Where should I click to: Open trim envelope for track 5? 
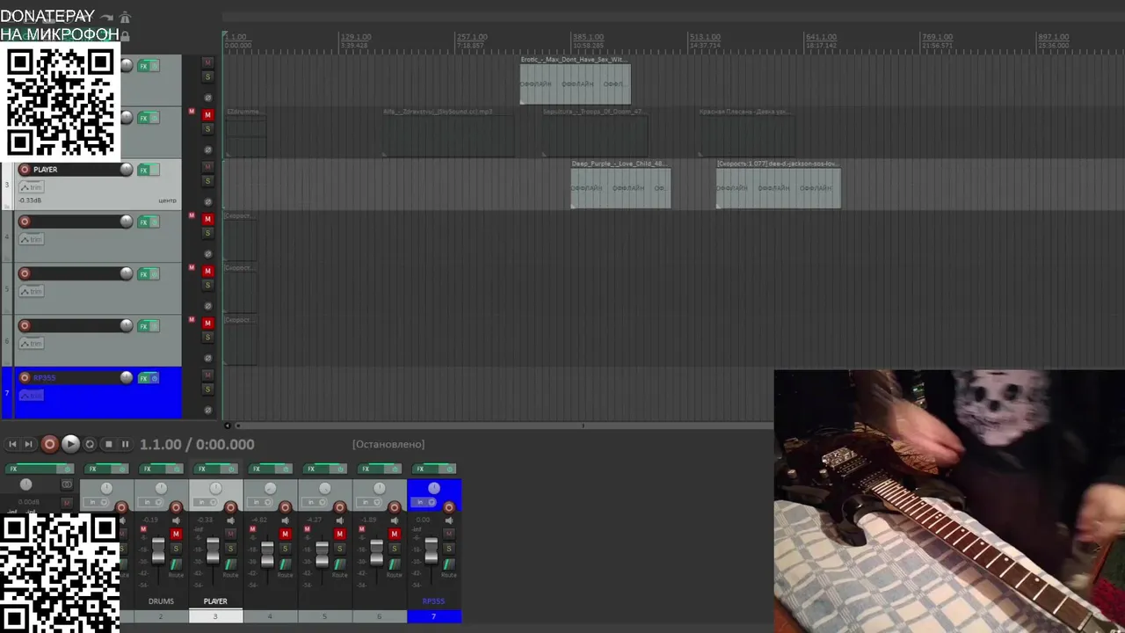pyautogui.click(x=31, y=291)
